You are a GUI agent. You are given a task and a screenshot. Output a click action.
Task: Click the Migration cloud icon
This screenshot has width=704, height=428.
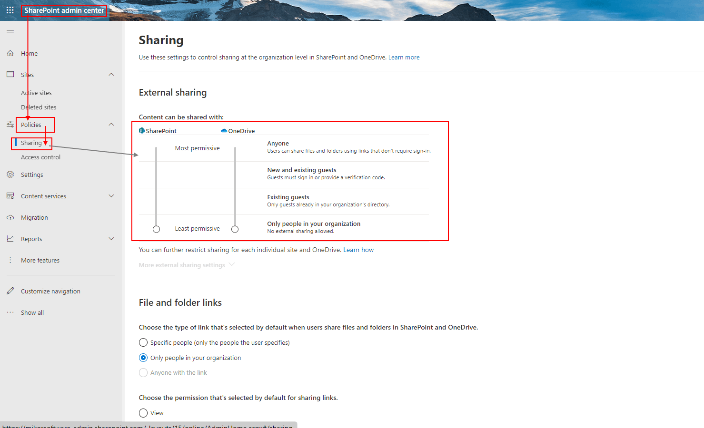pos(10,217)
